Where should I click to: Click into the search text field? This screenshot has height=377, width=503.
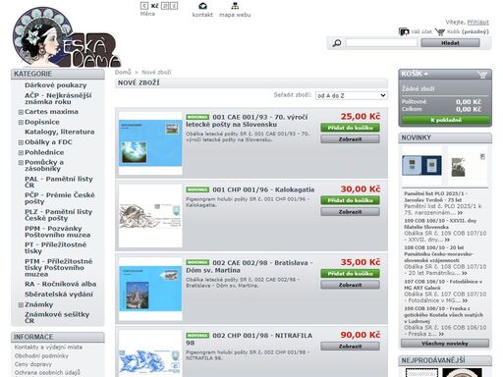tap(381, 43)
